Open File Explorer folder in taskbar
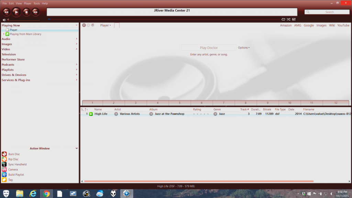Screen dimensions: 352x198 point(20,194)
